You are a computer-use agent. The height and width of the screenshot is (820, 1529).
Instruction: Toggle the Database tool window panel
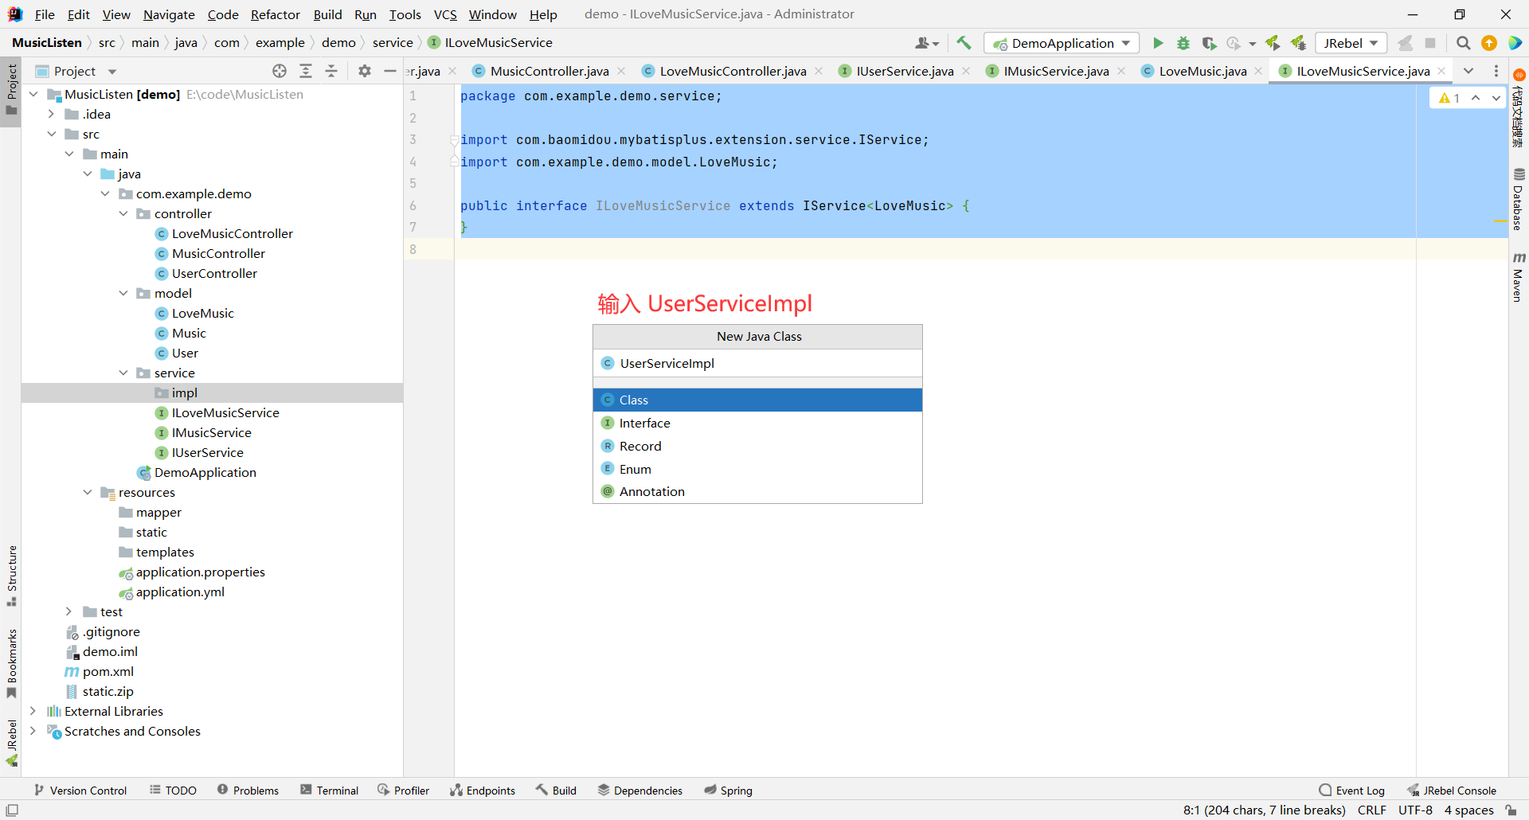1519,199
